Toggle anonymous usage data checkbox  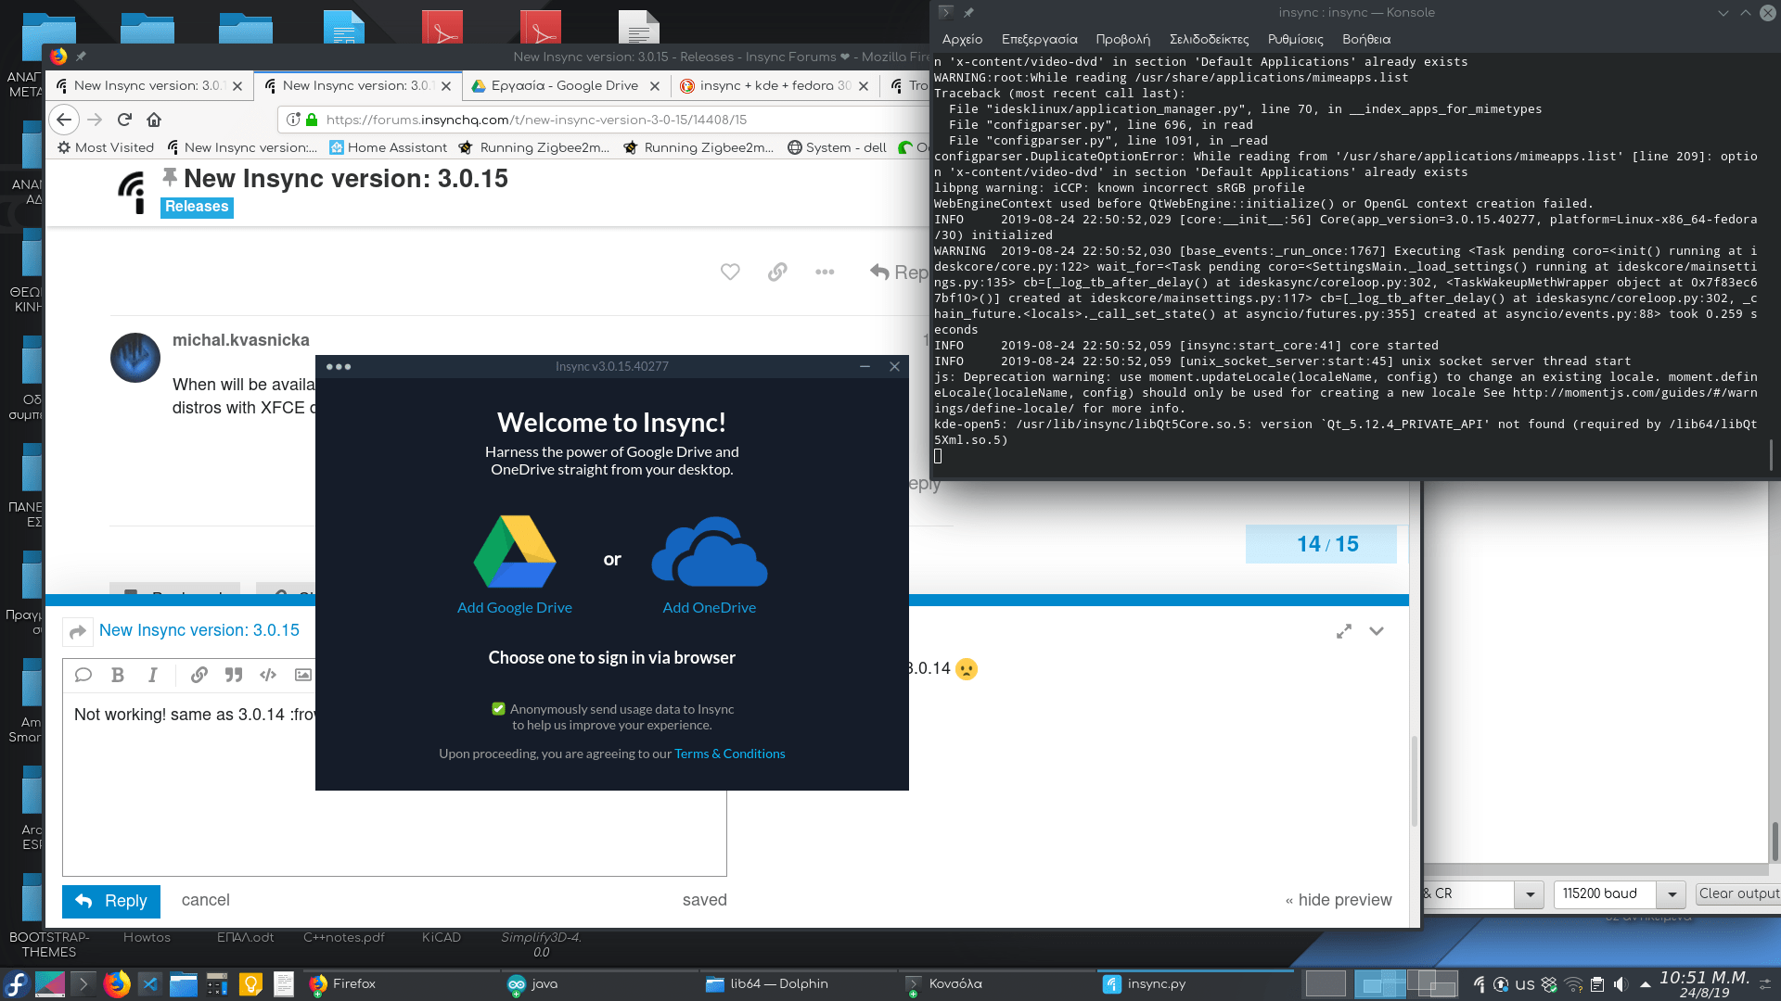point(498,709)
